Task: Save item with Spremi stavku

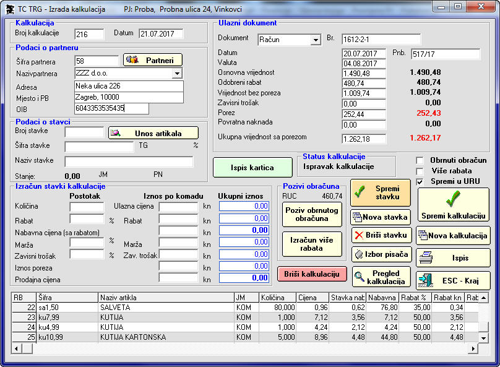Action: 381,192
